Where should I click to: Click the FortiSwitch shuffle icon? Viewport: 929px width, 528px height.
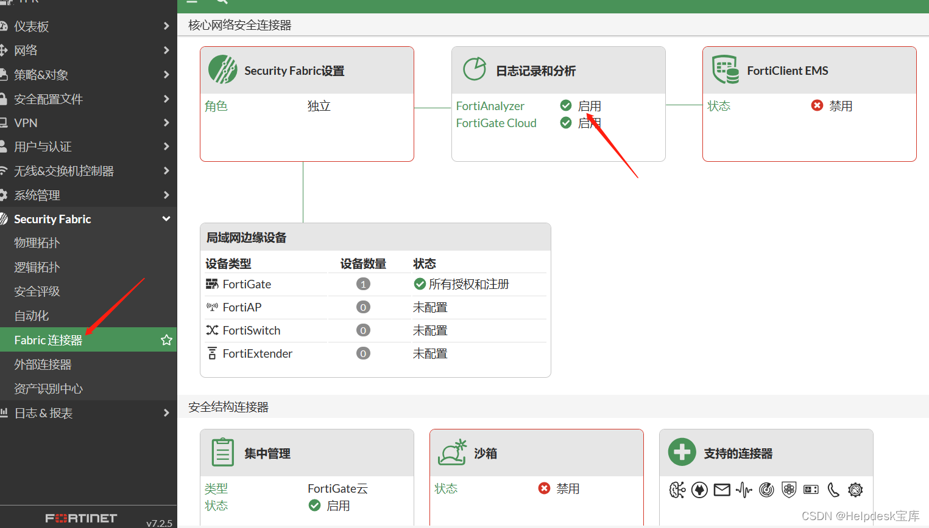coord(212,330)
